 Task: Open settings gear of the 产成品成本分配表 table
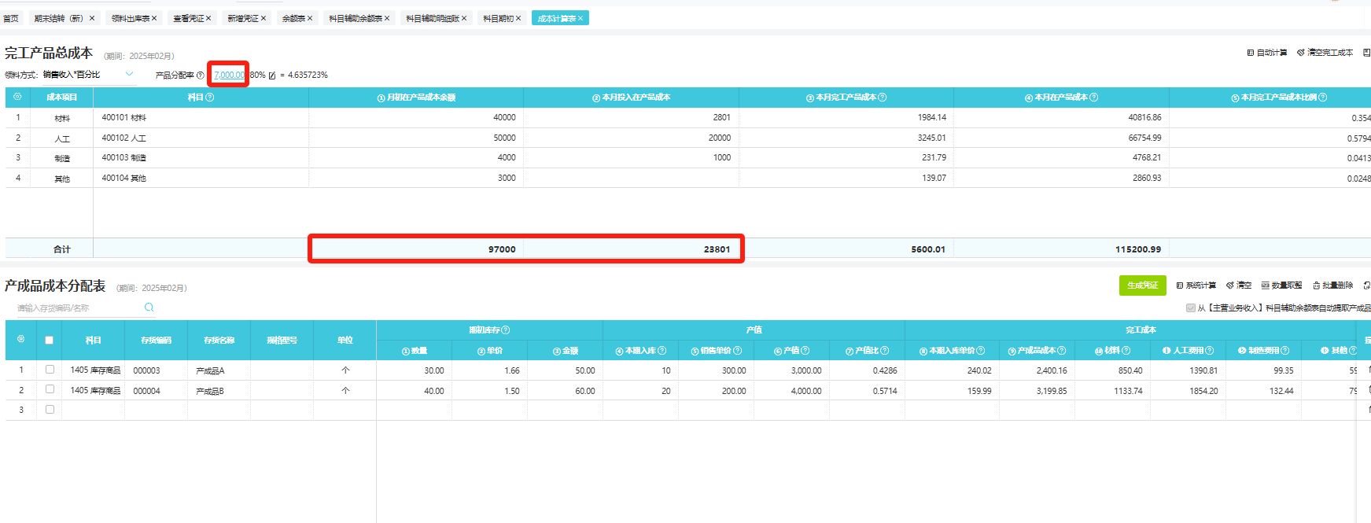pyautogui.click(x=20, y=339)
